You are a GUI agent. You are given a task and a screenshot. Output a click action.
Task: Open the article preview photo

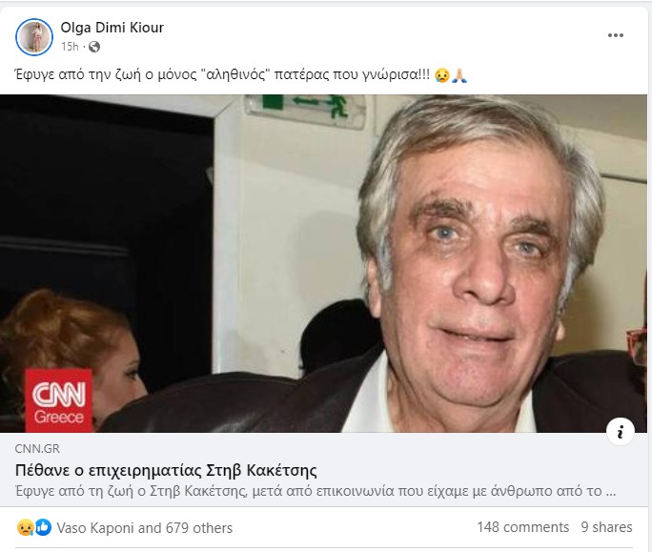[x=323, y=263]
